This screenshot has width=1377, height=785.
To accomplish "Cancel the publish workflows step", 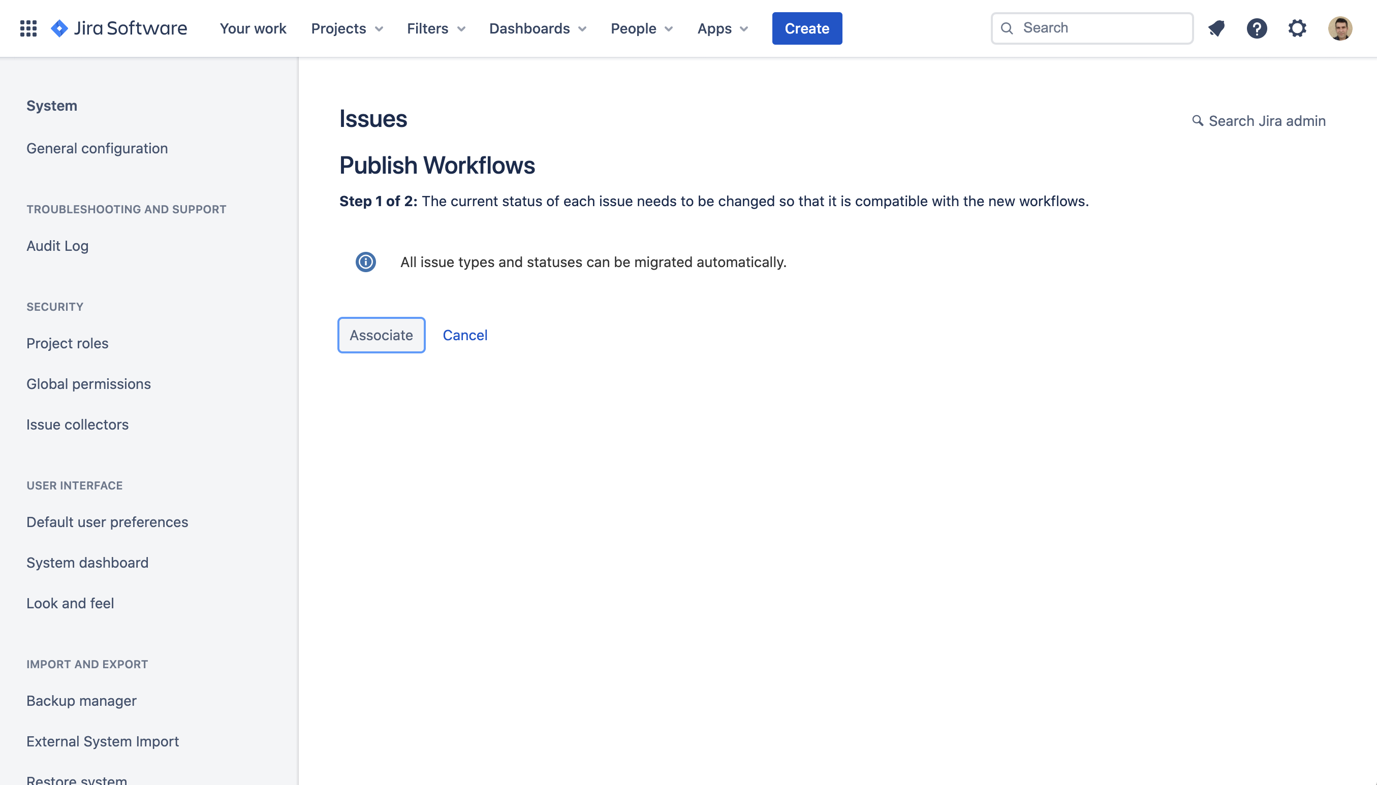I will [465, 335].
